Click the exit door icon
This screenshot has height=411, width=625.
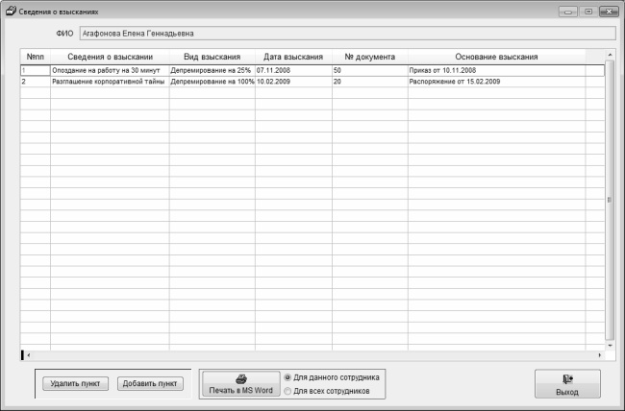[567, 378]
